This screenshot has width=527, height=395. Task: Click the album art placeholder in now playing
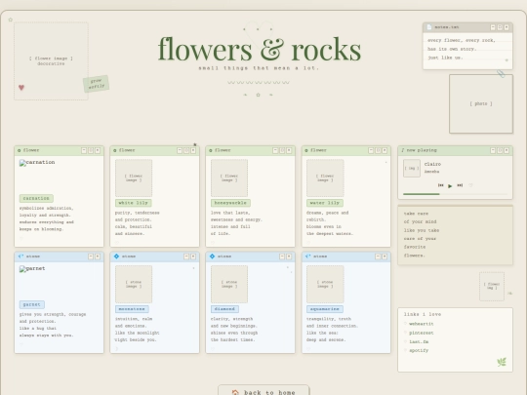pos(412,168)
